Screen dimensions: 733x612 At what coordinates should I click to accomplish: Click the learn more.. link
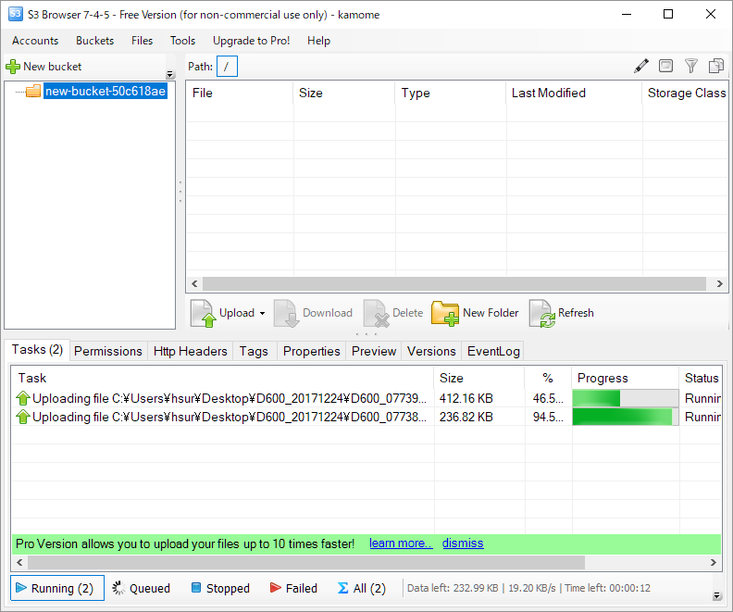click(x=401, y=543)
